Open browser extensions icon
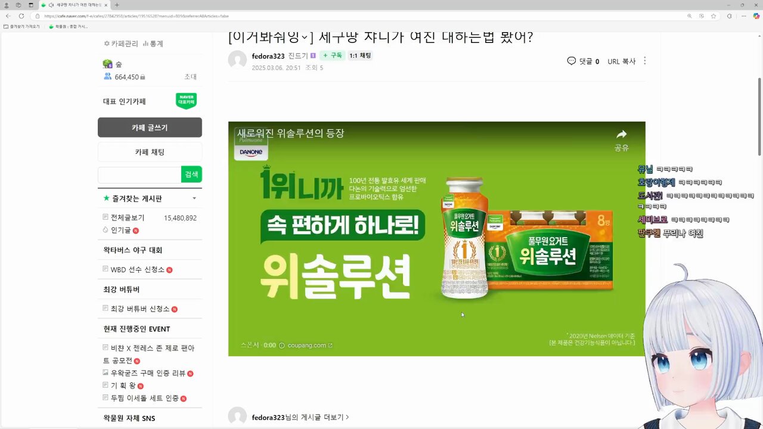Image resolution: width=763 pixels, height=429 pixels. 730,16
